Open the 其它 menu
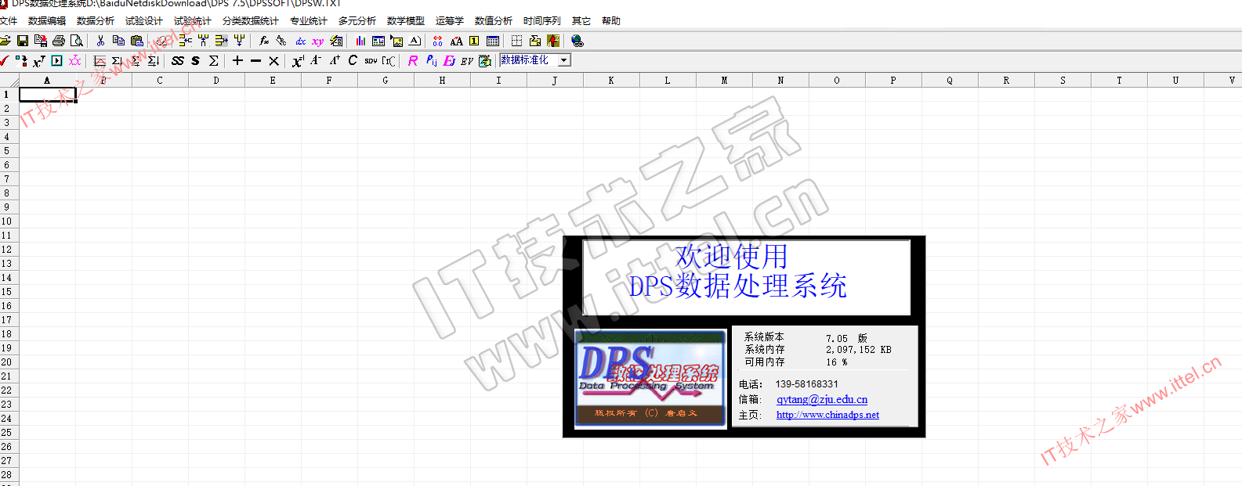This screenshot has width=1242, height=486. pos(581,21)
